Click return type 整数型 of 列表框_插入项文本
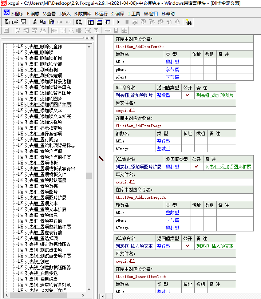Image resolution: width=261 pixels, height=299 pixels. (x=163, y=246)
